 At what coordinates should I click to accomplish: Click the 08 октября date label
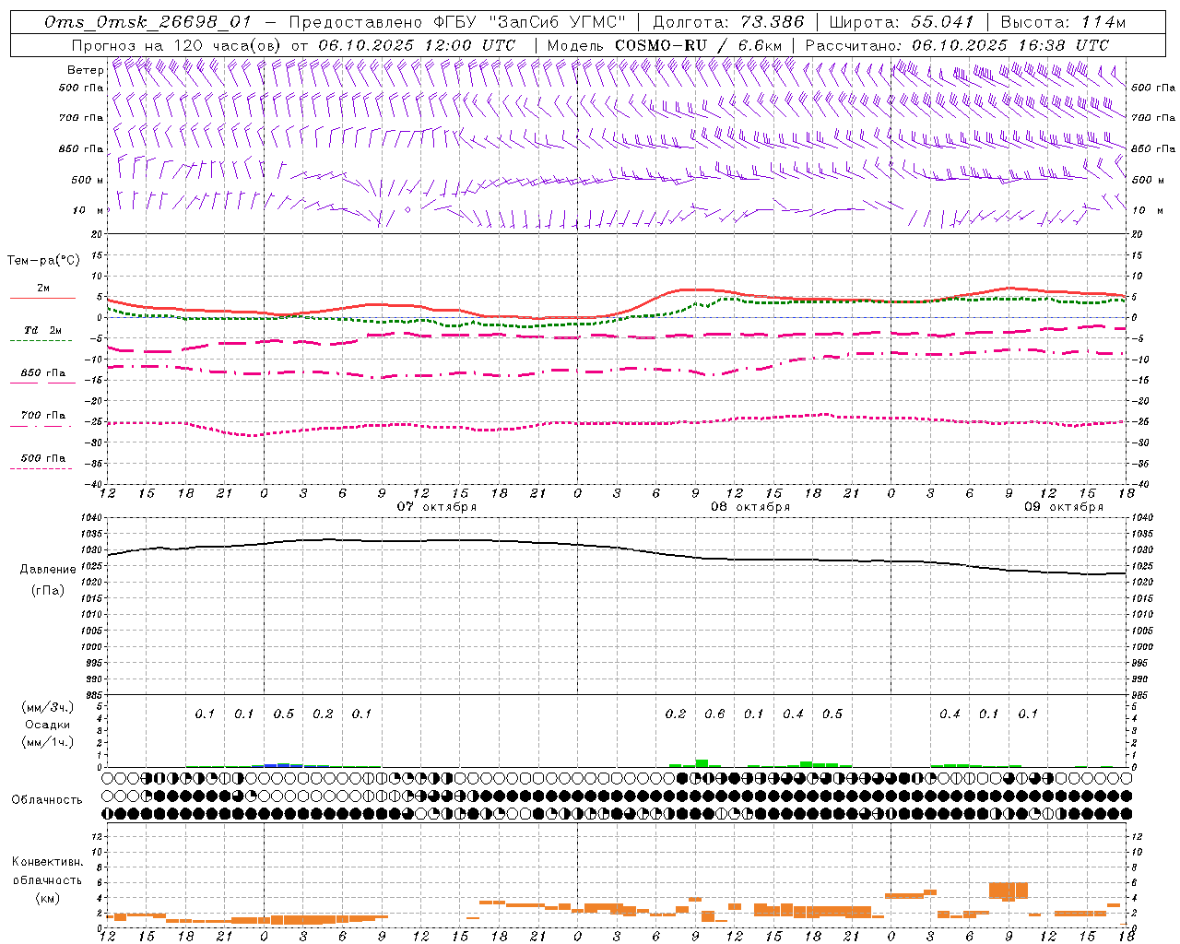[750, 507]
